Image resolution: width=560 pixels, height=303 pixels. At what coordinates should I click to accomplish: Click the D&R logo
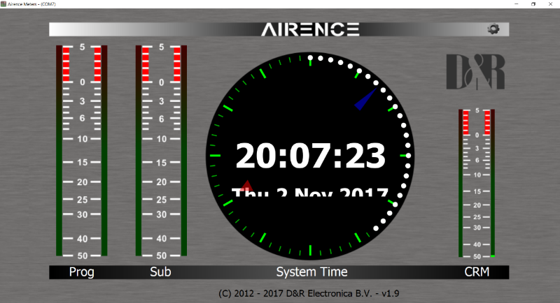475,72
